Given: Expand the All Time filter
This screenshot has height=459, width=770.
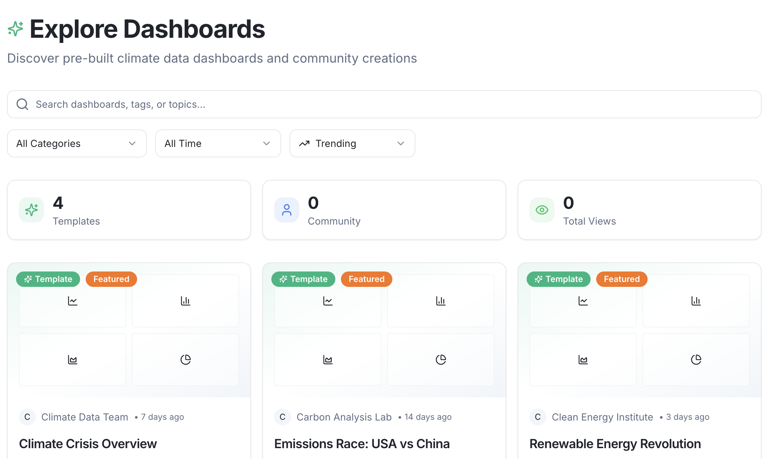Looking at the screenshot, I should click(x=218, y=143).
